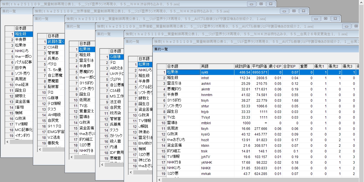Sort by the 統計評価 column header
This screenshot has height=182, width=364.
[242, 66]
